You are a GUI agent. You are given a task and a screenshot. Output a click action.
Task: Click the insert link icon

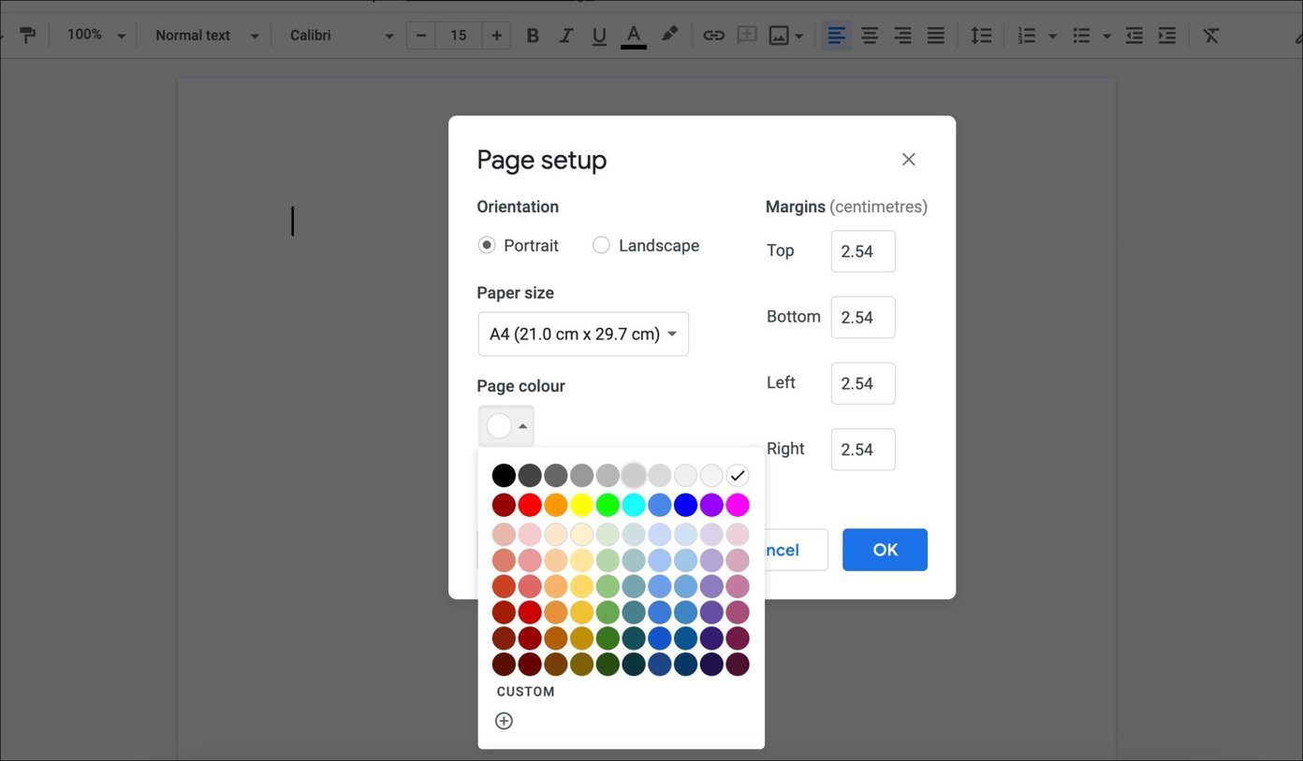(x=713, y=36)
